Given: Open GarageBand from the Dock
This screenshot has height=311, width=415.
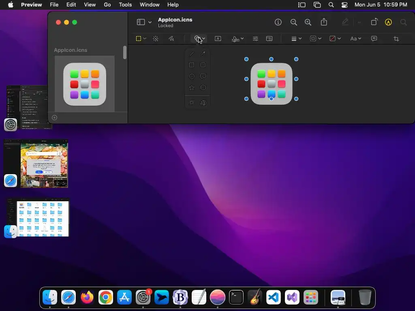Looking at the screenshot, I should coord(255,297).
